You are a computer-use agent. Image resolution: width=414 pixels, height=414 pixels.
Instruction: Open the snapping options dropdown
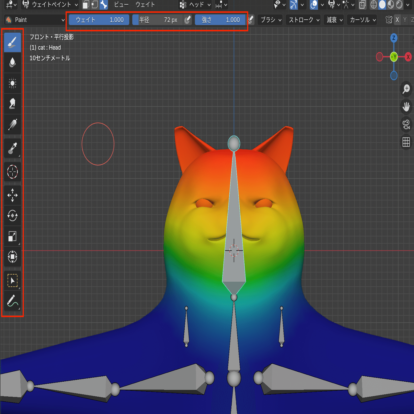pyautogui.click(x=221, y=4)
